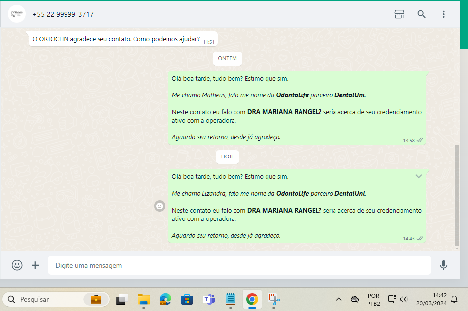Click the ORTOCLIN greeting message
Viewport: 468px width, 311px height.
coord(123,39)
